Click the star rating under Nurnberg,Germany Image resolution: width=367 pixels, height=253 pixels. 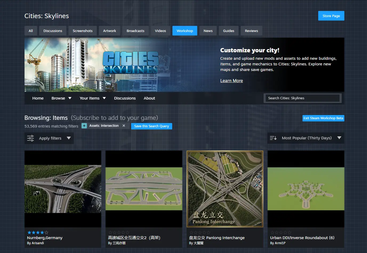(37, 232)
